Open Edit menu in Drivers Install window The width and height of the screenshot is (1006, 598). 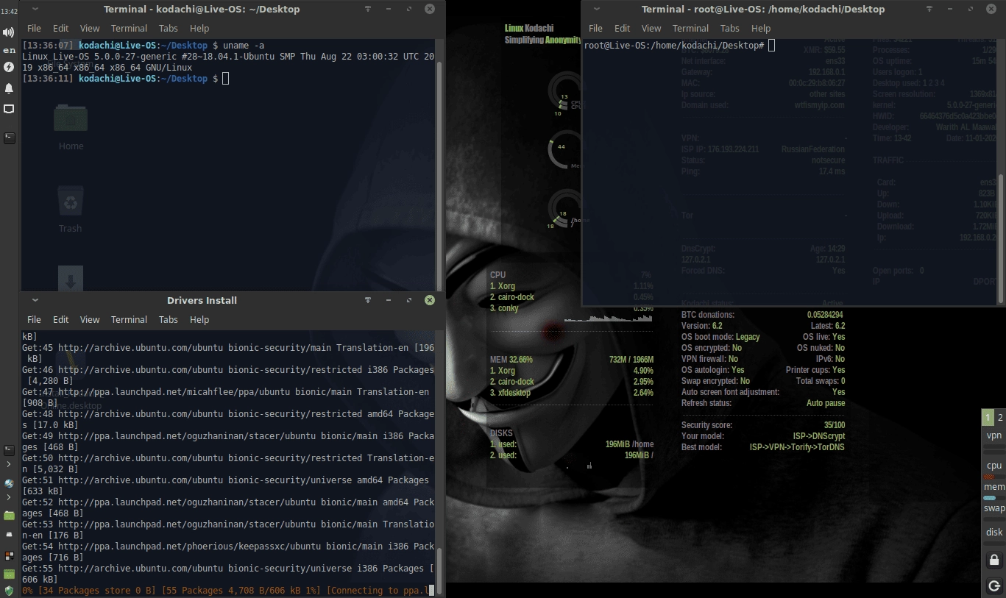click(x=60, y=319)
